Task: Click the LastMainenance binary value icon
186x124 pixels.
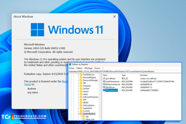Action: click(104, 81)
